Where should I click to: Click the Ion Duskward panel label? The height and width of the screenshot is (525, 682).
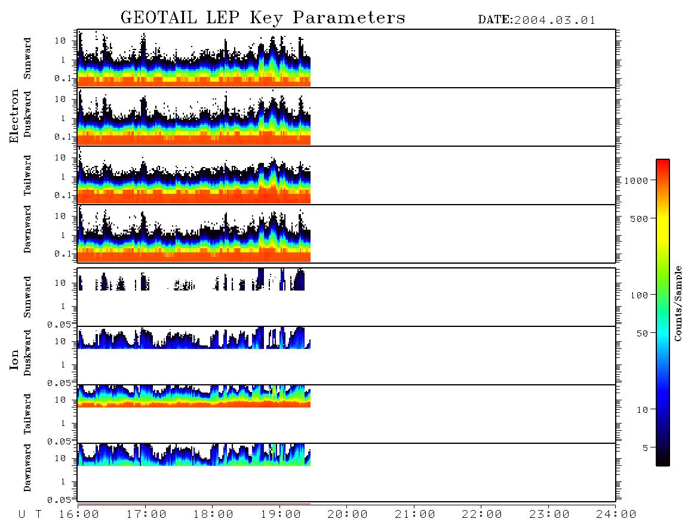click(27, 353)
